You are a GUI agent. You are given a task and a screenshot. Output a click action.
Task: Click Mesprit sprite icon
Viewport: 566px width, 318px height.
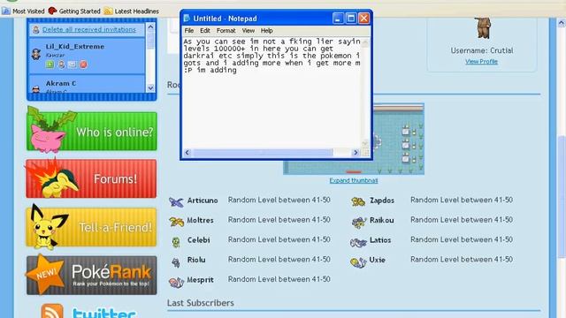[176, 282]
